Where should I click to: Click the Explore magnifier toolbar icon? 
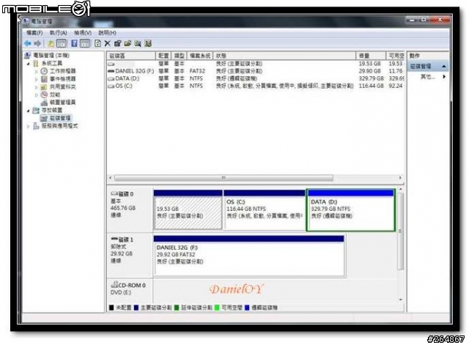(138, 44)
